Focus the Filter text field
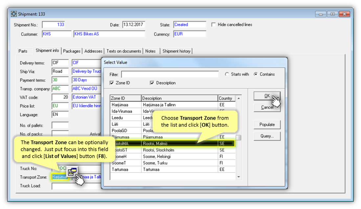 (x=170, y=75)
